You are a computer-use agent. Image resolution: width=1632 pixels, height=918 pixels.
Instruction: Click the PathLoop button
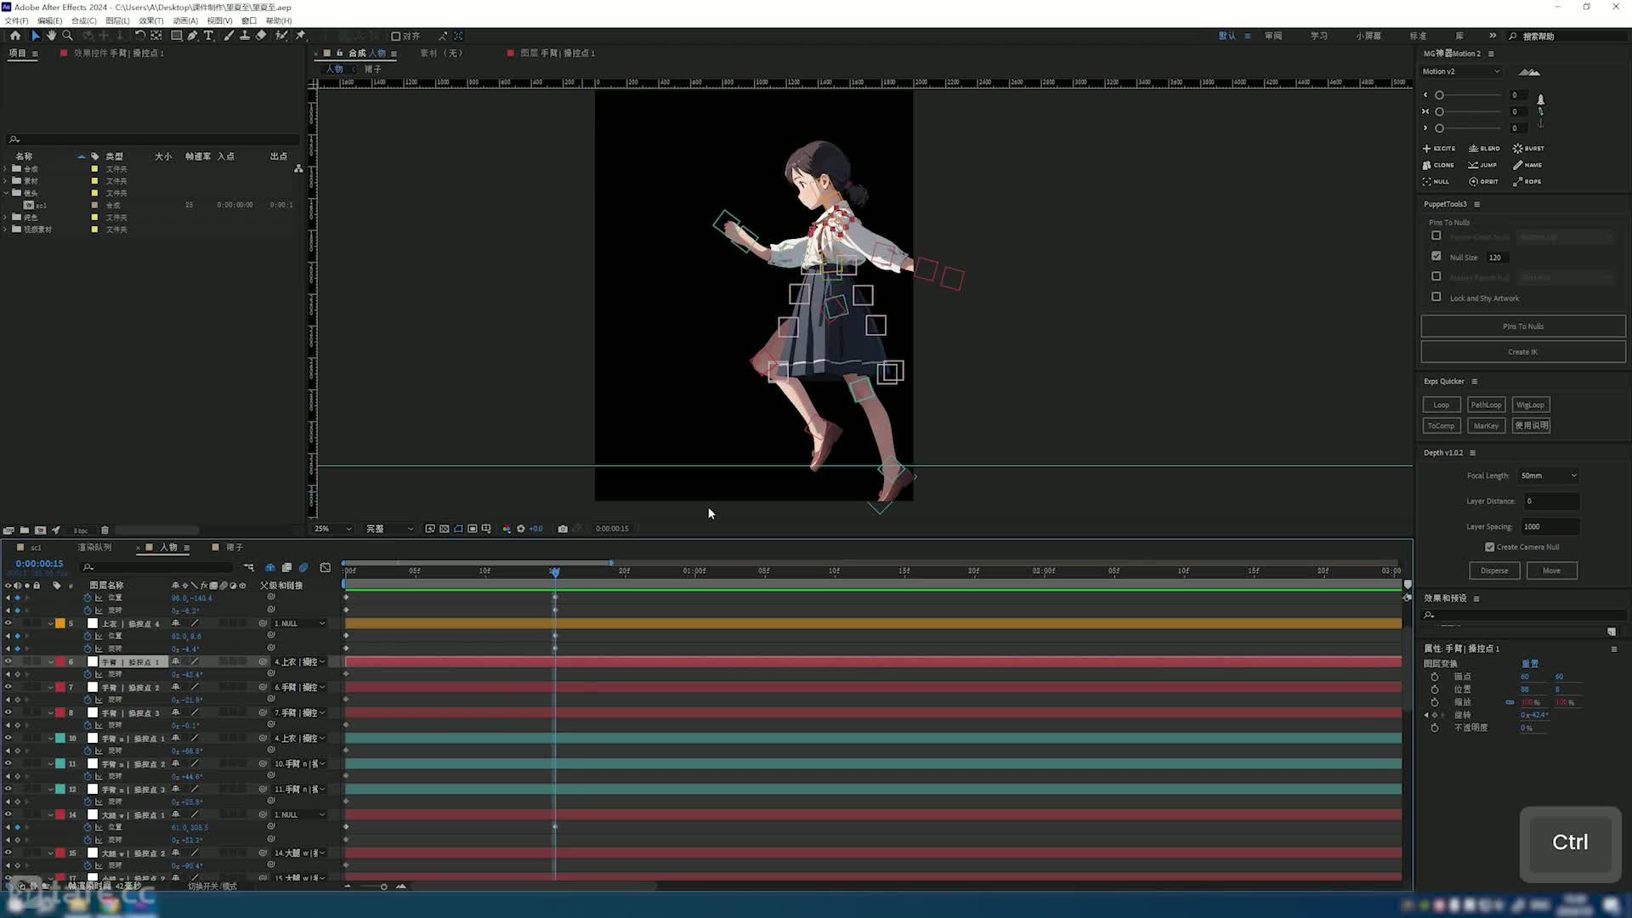pos(1486,405)
